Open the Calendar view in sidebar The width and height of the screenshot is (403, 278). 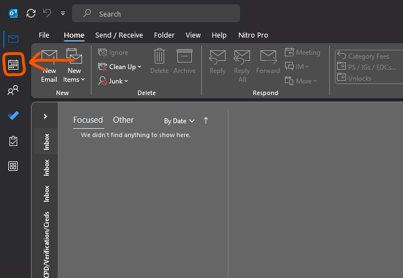point(13,65)
